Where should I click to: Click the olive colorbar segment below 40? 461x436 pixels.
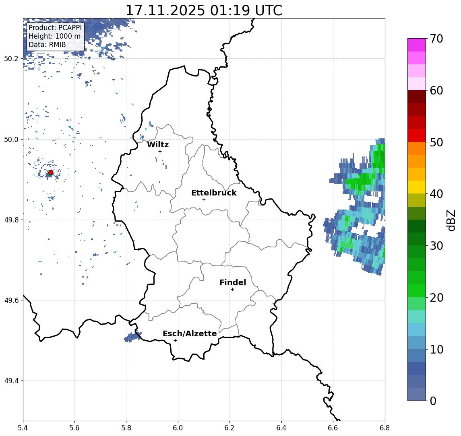point(417,200)
